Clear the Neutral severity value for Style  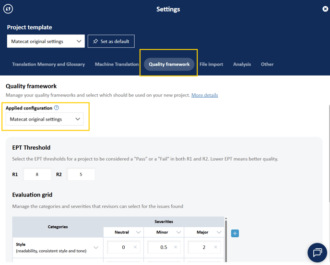(x=135, y=247)
